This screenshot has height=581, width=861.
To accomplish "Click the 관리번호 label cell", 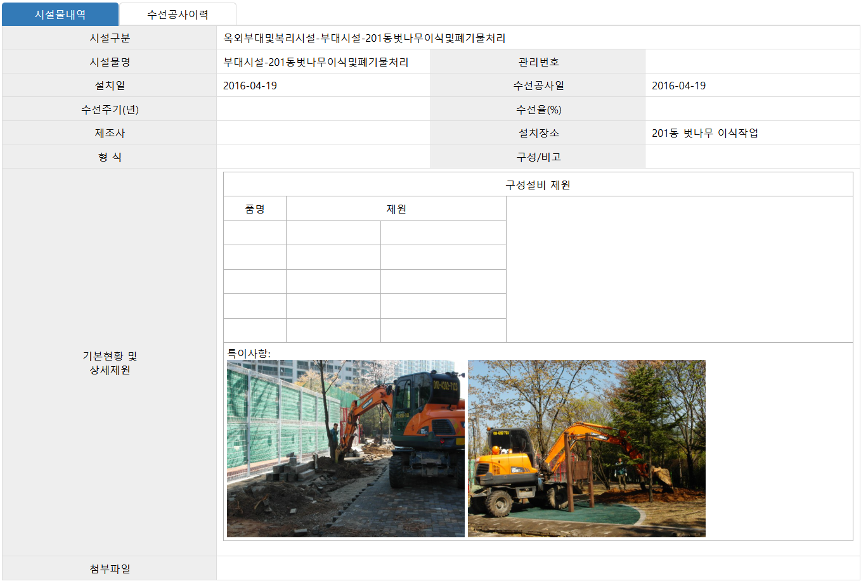I will point(538,62).
